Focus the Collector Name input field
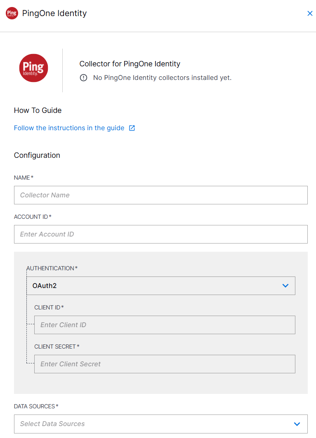The width and height of the screenshot is (316, 438). coord(161,195)
